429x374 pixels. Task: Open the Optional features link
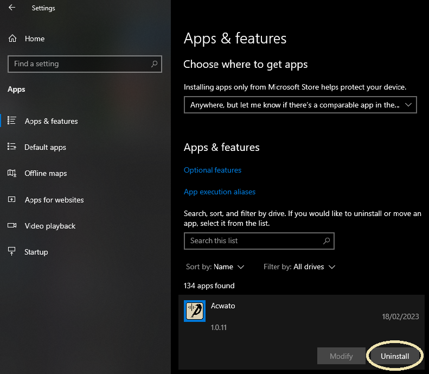[213, 170]
